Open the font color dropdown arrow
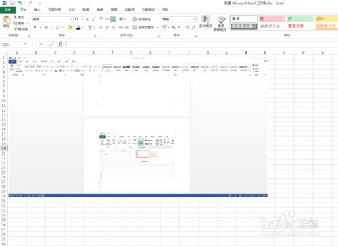338x246 pixels. (x=83, y=28)
